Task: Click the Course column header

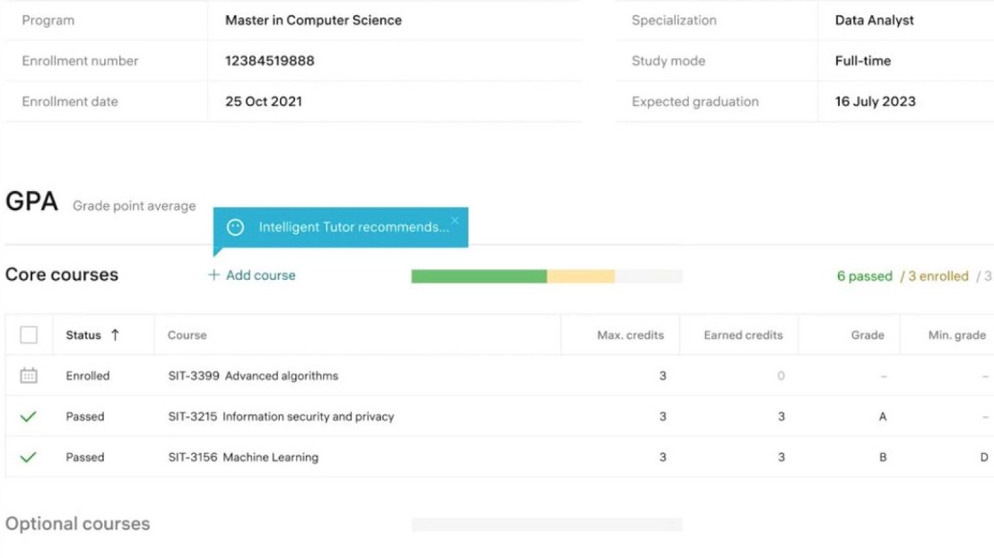Action: [x=187, y=335]
